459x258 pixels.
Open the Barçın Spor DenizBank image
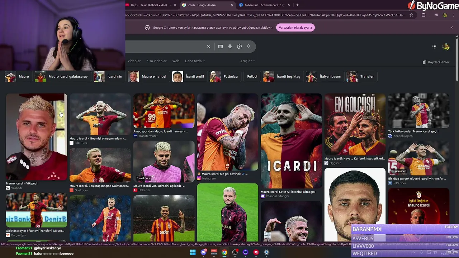coord(37,210)
